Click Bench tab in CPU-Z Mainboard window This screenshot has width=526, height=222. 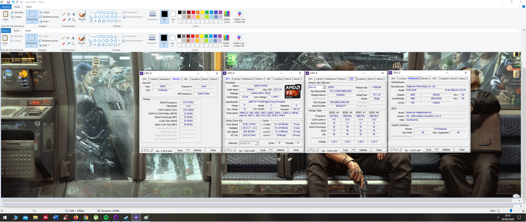pos(454,79)
